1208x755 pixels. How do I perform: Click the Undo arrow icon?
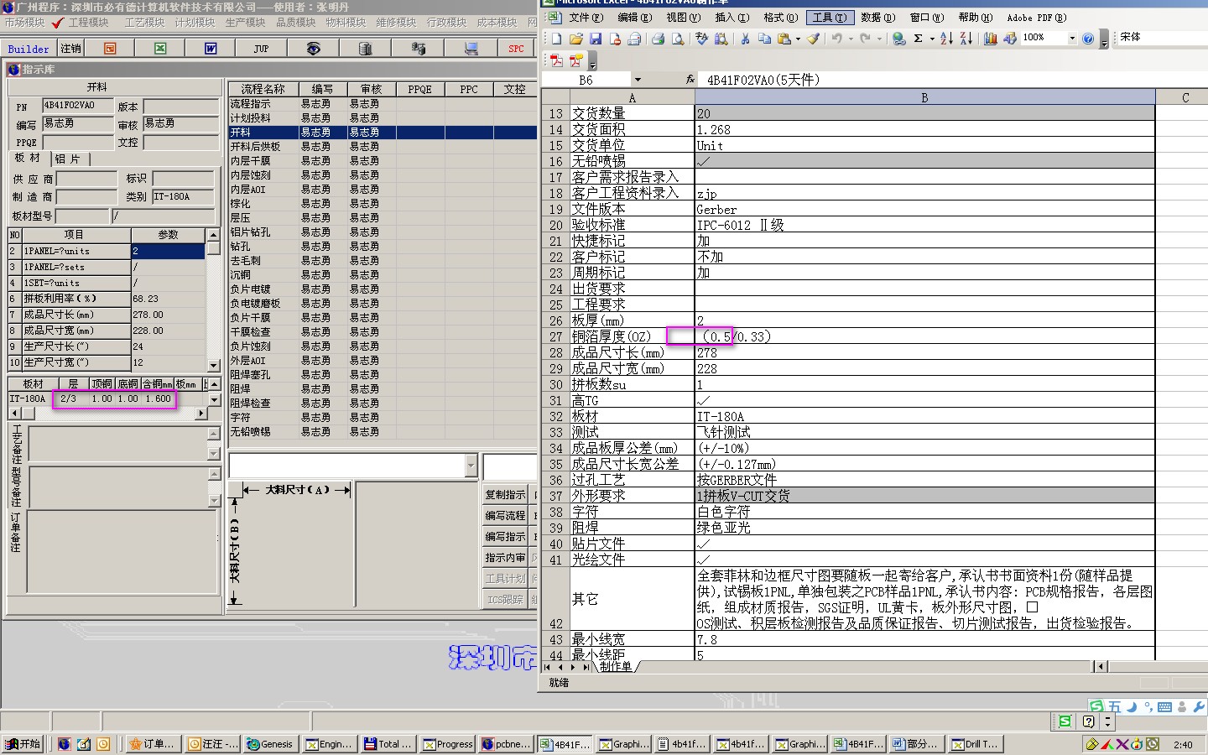[x=836, y=39]
